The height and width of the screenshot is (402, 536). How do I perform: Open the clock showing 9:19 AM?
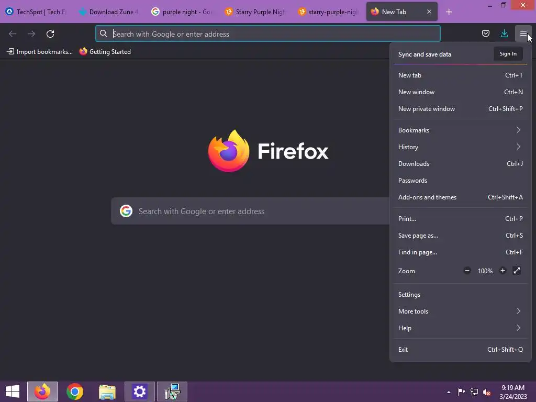coord(513,392)
